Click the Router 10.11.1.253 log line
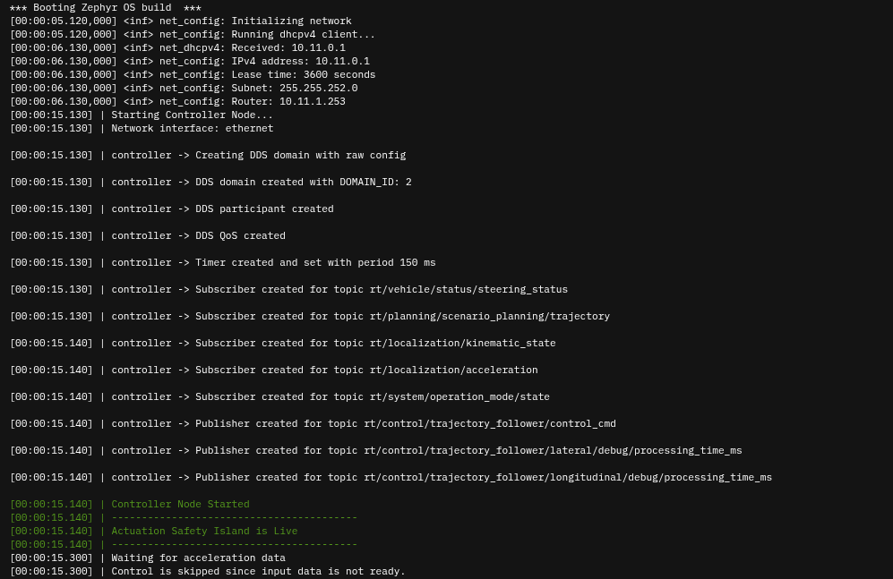 pos(177,101)
